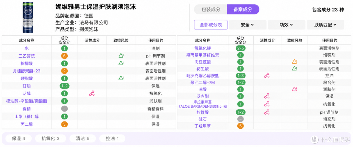This screenshot has height=147, width=353.
Task: Open the 泛内酯 ingredient link
Action: click(x=203, y=96)
